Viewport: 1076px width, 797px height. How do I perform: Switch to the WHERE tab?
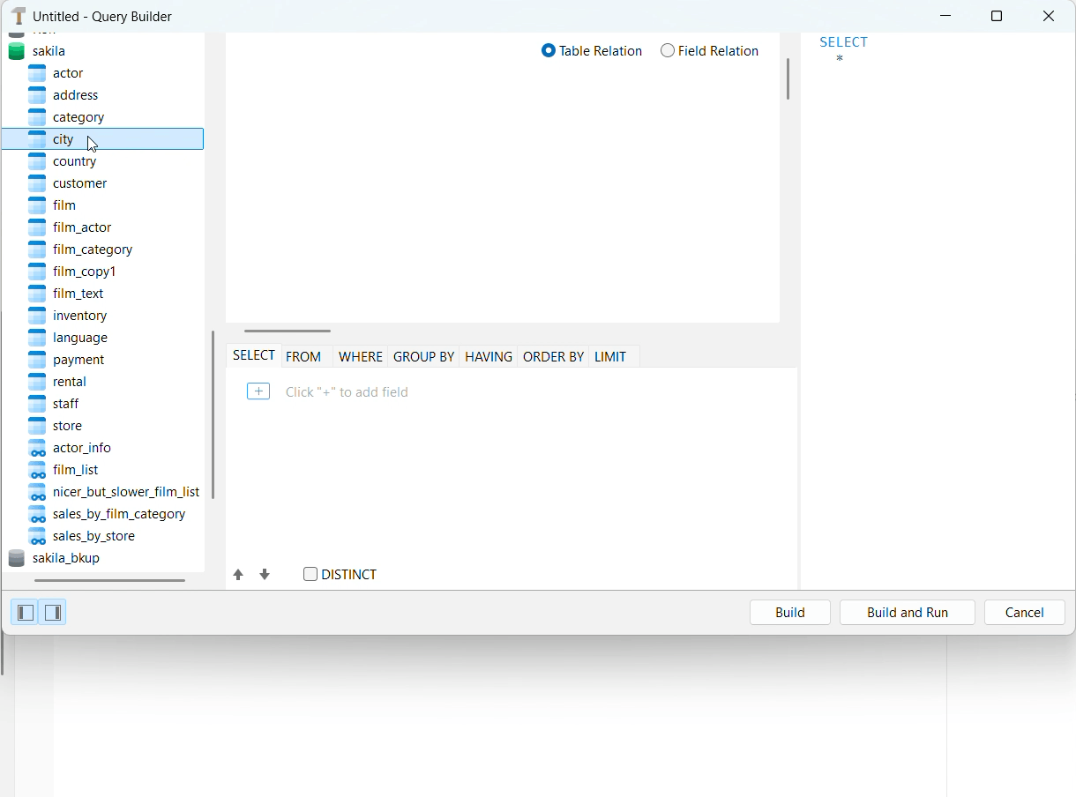click(x=361, y=356)
